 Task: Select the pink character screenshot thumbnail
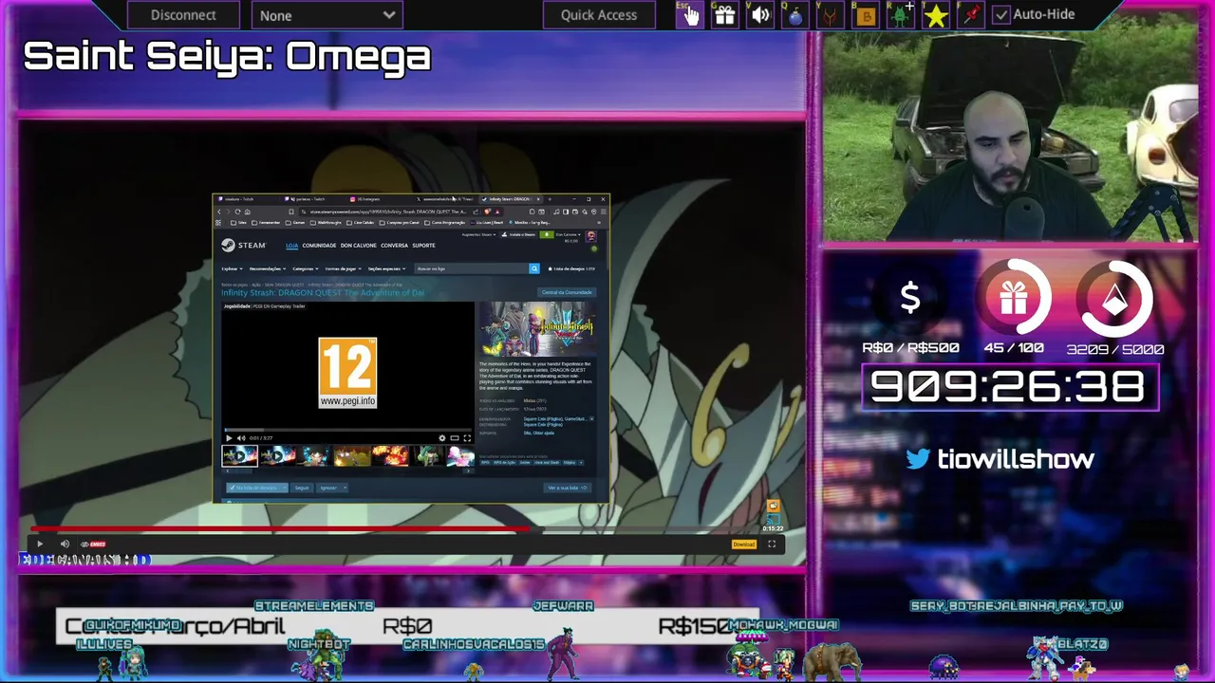click(460, 456)
